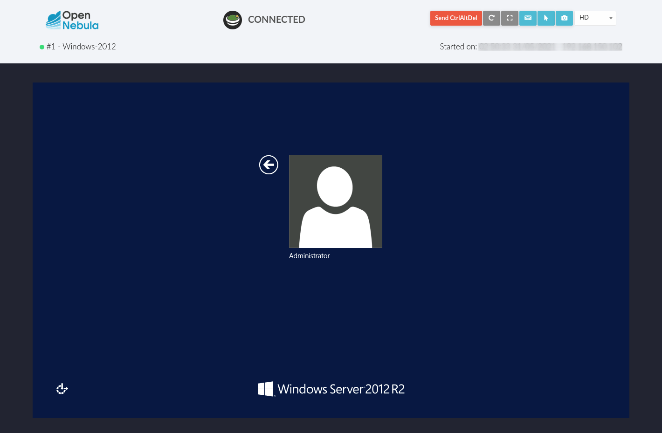
Task: Toggle the mouse pointer icon button
Action: point(546,18)
